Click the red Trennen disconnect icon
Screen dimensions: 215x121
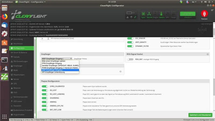click(204, 14)
